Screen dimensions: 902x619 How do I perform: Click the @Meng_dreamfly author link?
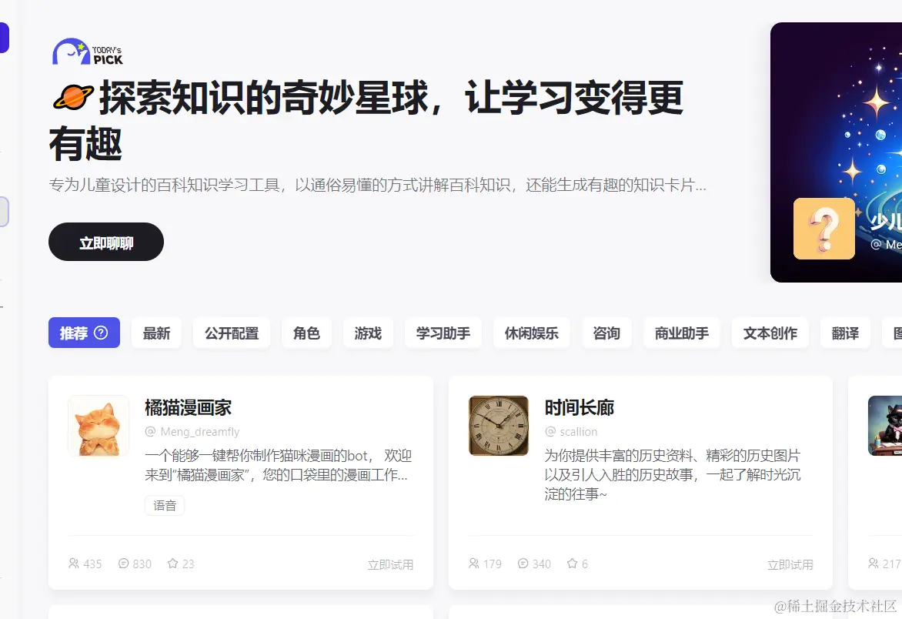coord(192,431)
